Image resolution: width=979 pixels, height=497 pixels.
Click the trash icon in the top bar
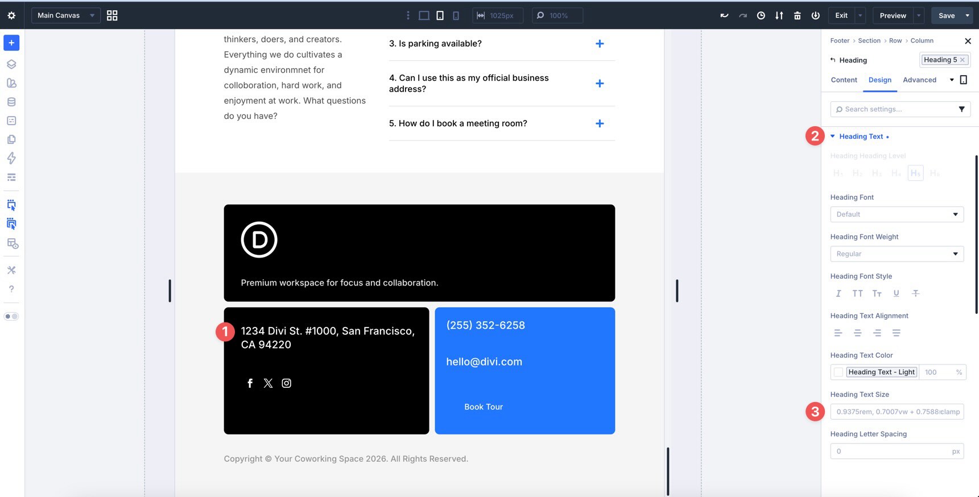point(797,15)
